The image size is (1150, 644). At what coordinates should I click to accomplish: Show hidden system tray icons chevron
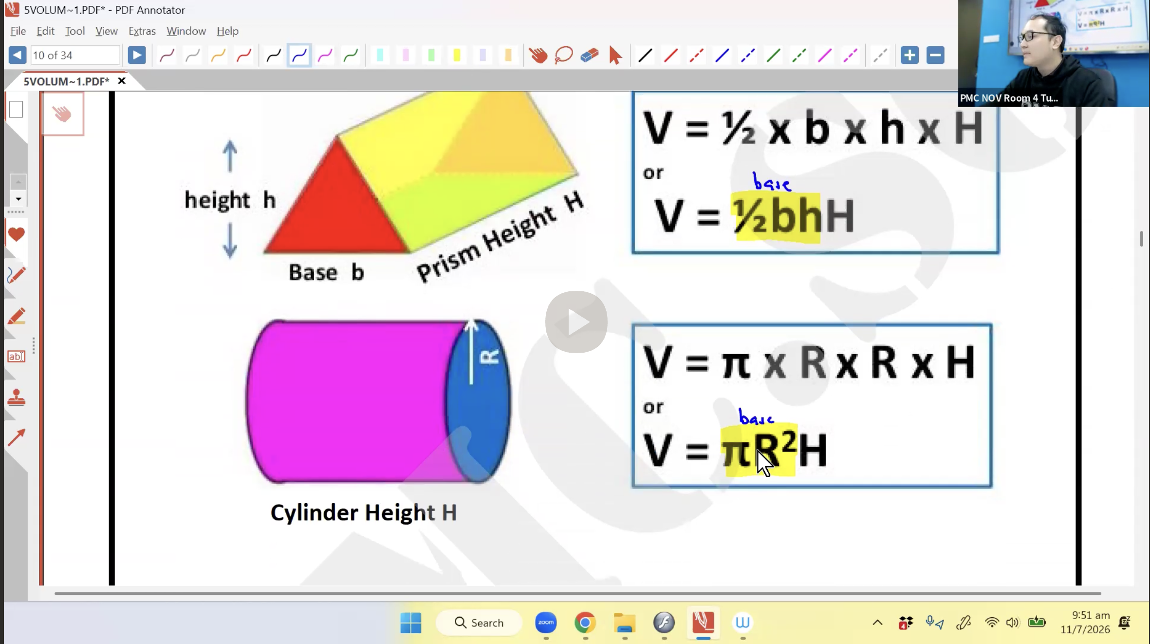[877, 623]
